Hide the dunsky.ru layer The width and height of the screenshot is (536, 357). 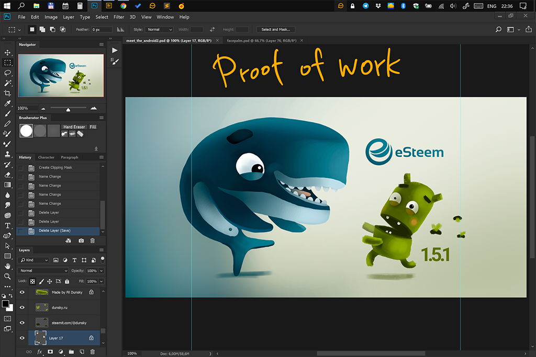click(22, 307)
